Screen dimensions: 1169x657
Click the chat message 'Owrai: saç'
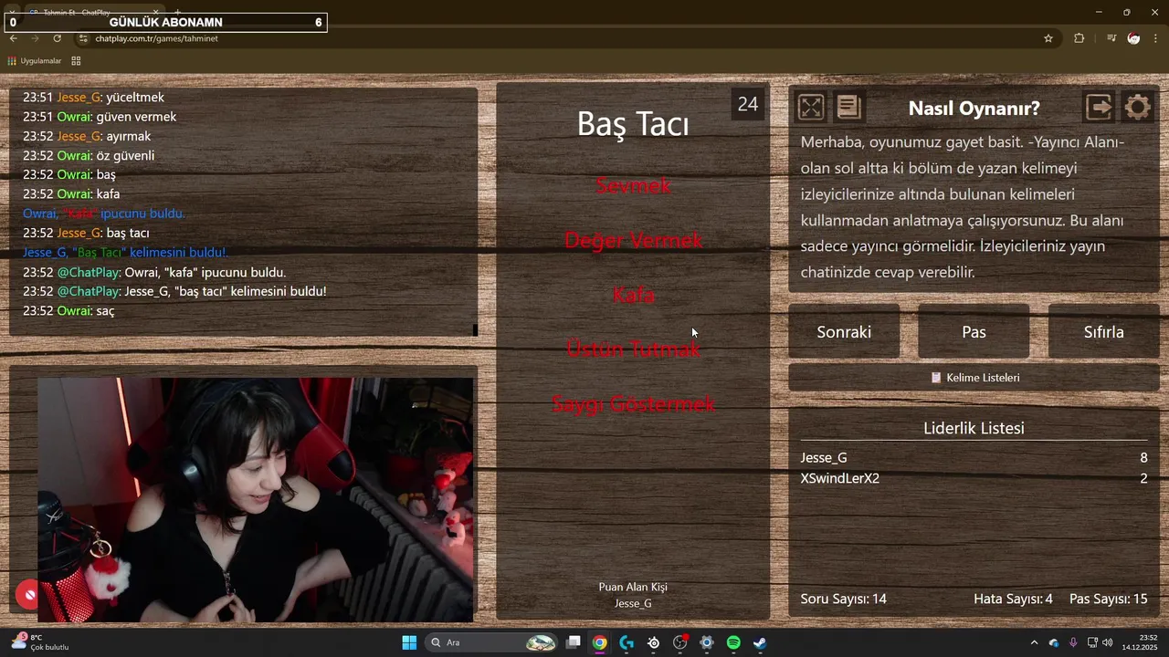[68, 311]
